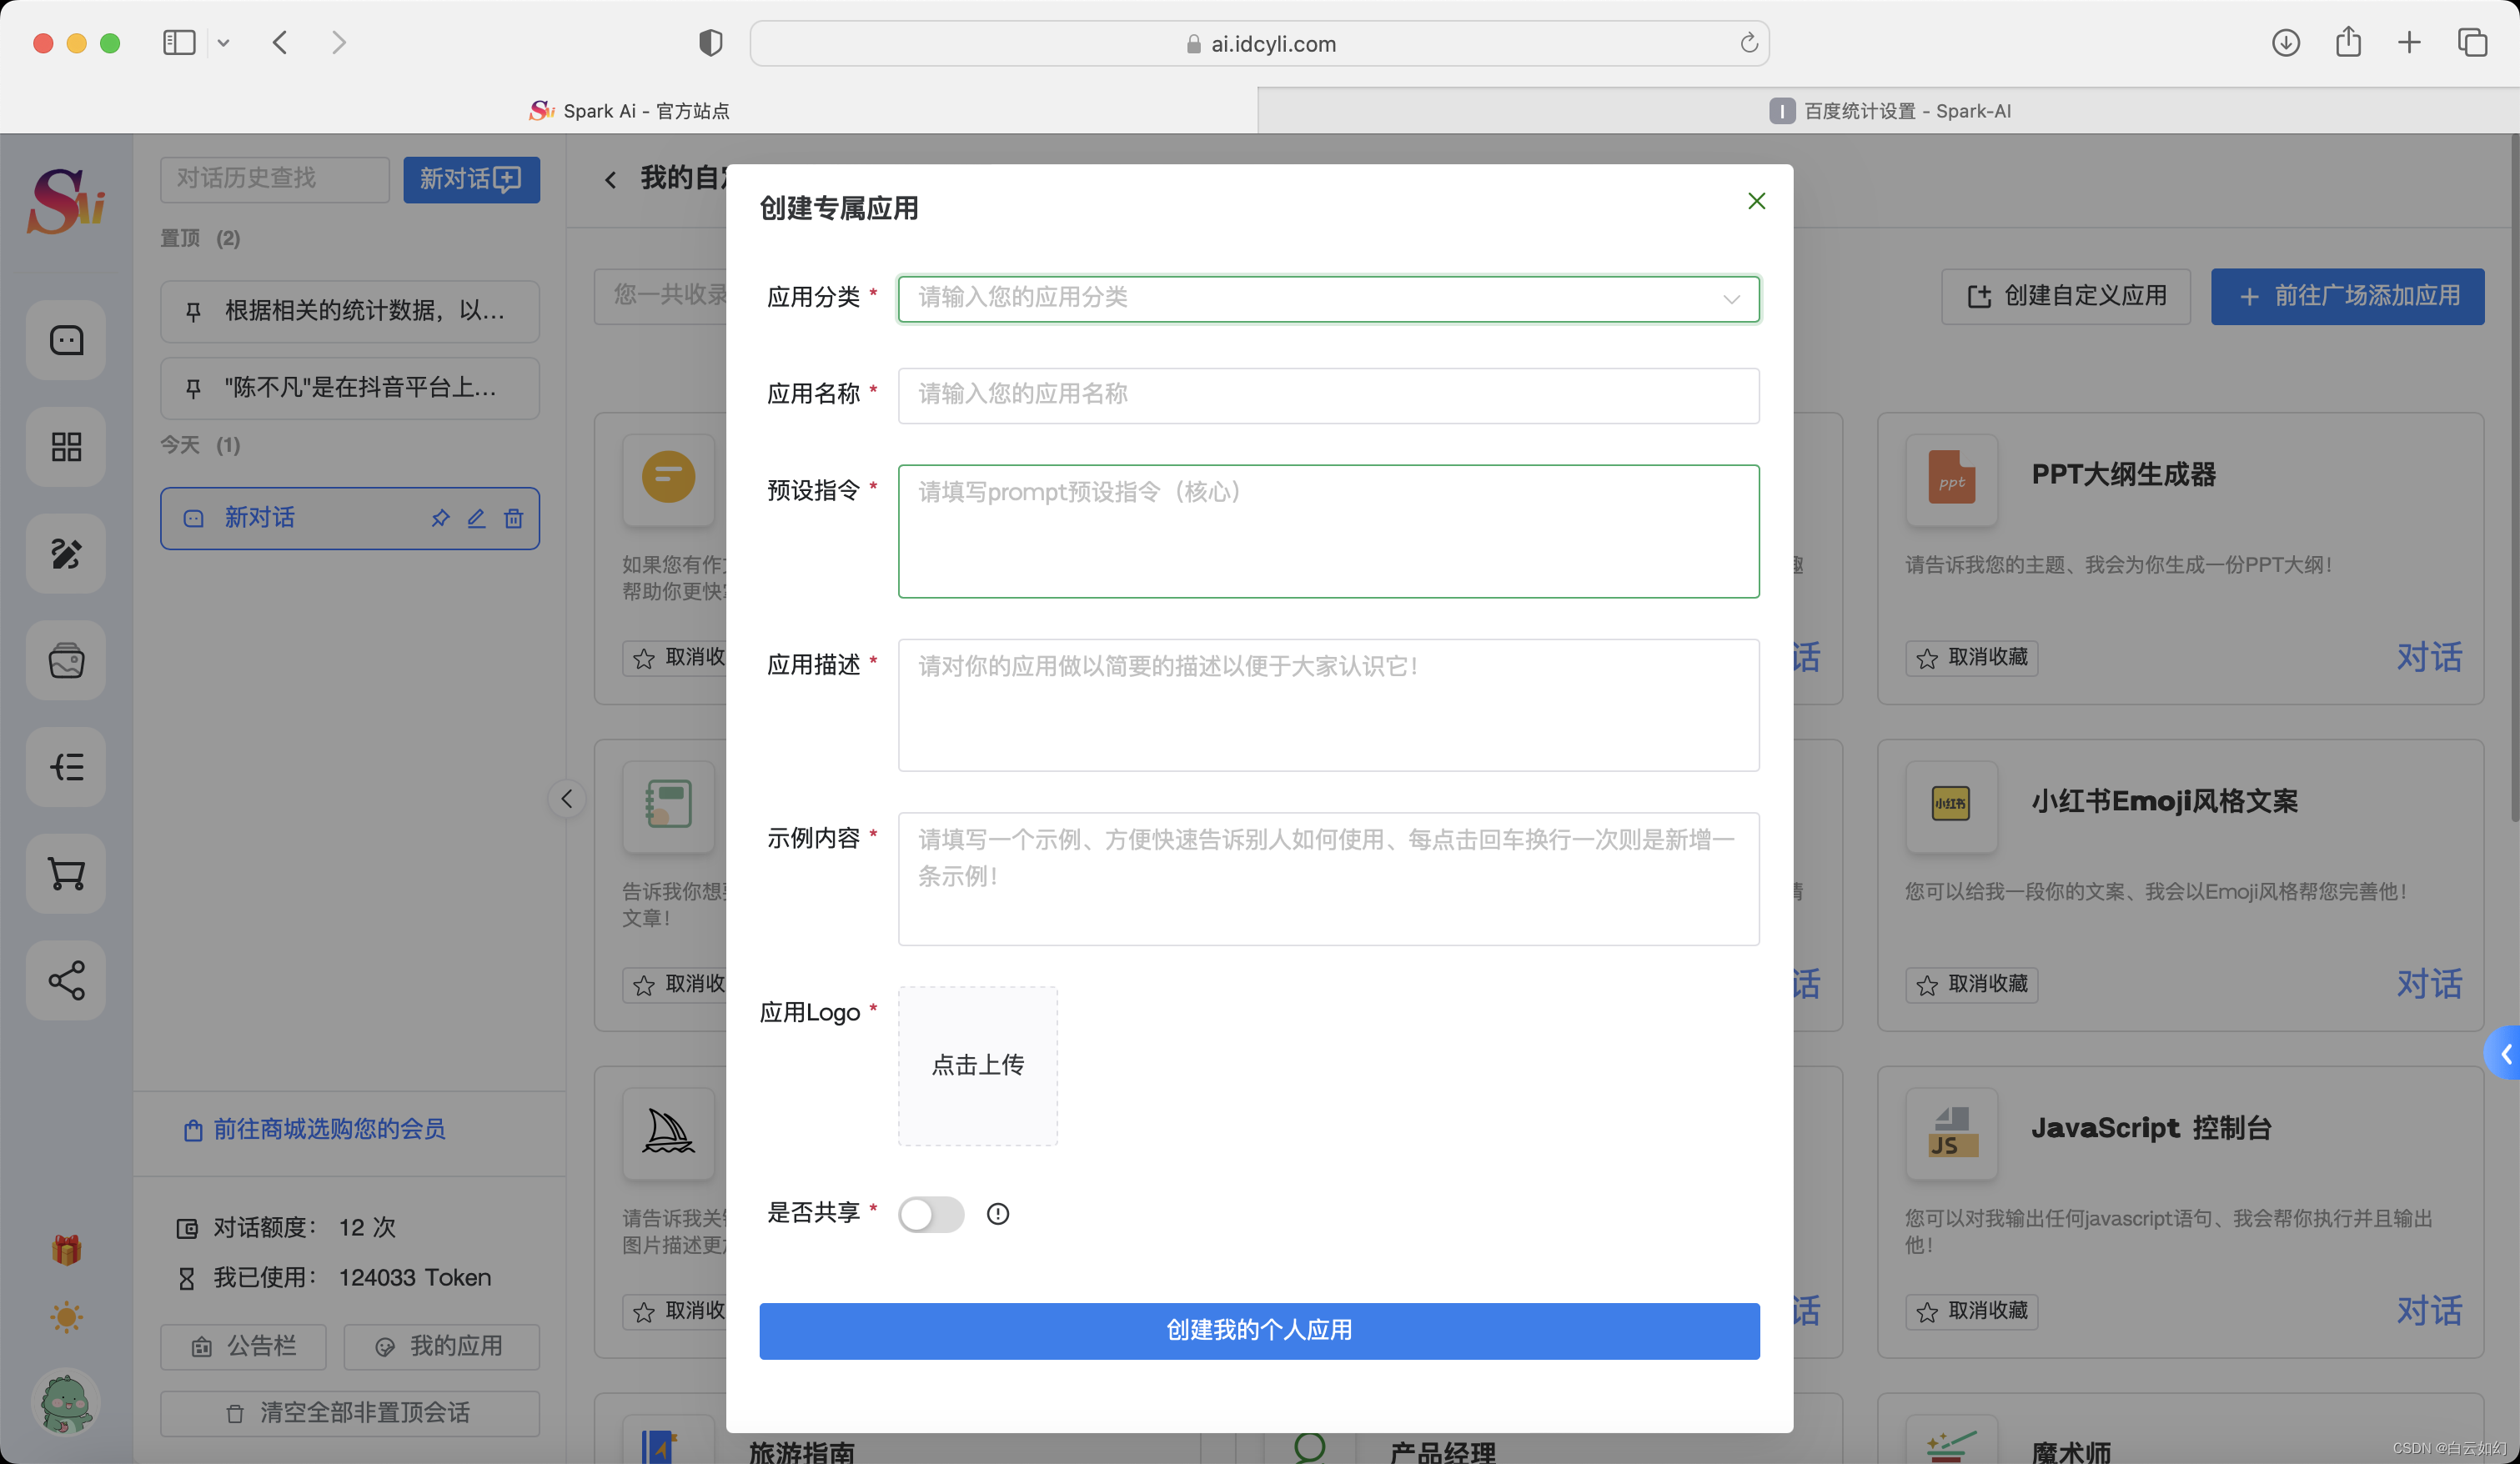Viewport: 2520px width, 1464px height.
Task: Click the 对话历史查找 search box
Action: [275, 180]
